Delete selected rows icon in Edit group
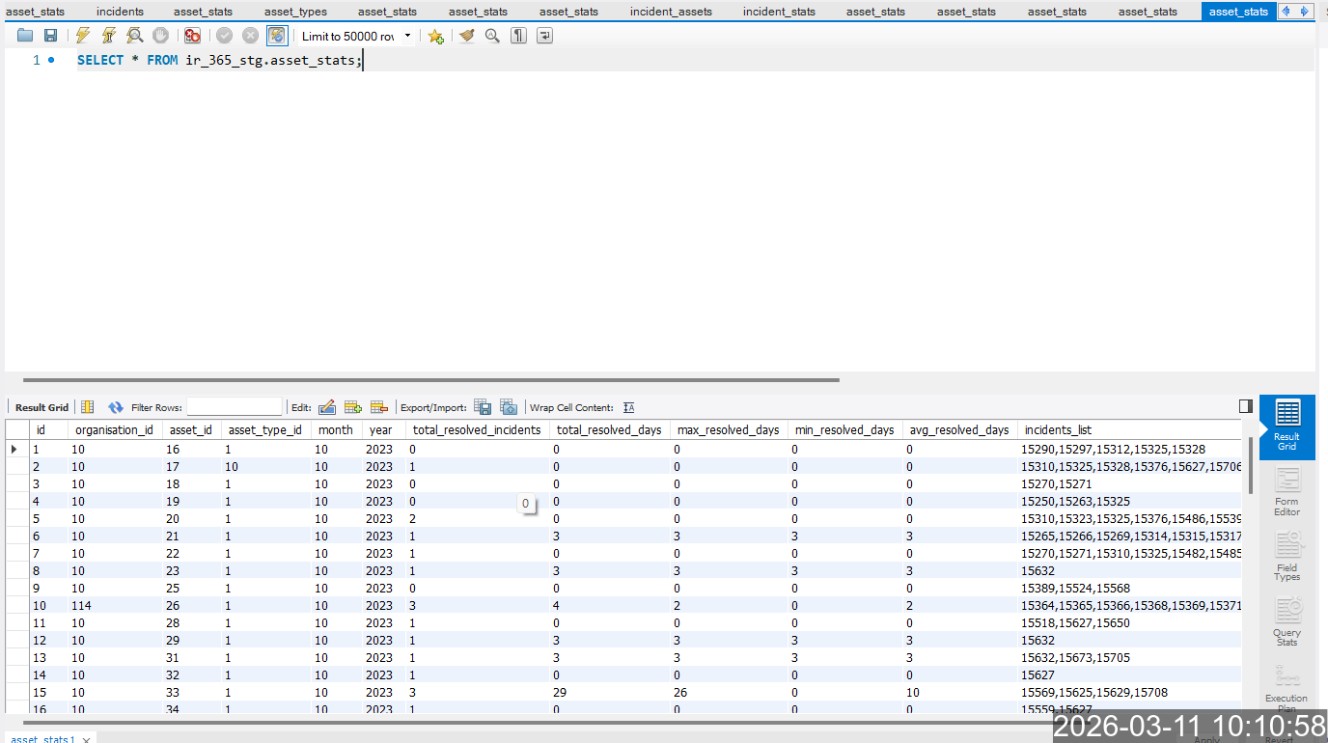The image size is (1328, 743). point(378,407)
